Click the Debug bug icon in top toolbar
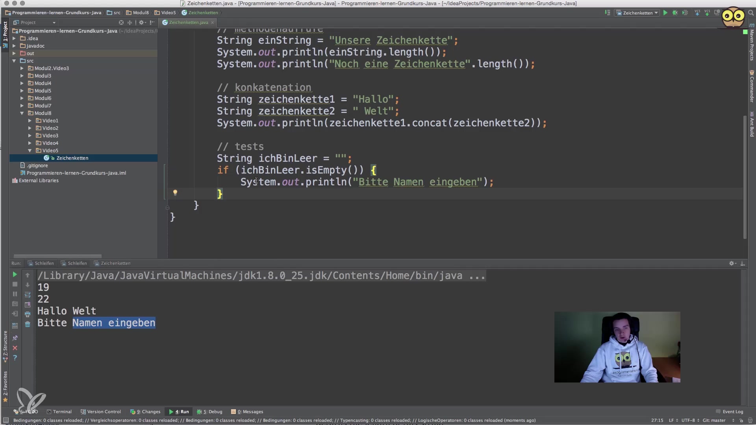756x425 pixels. pyautogui.click(x=675, y=13)
